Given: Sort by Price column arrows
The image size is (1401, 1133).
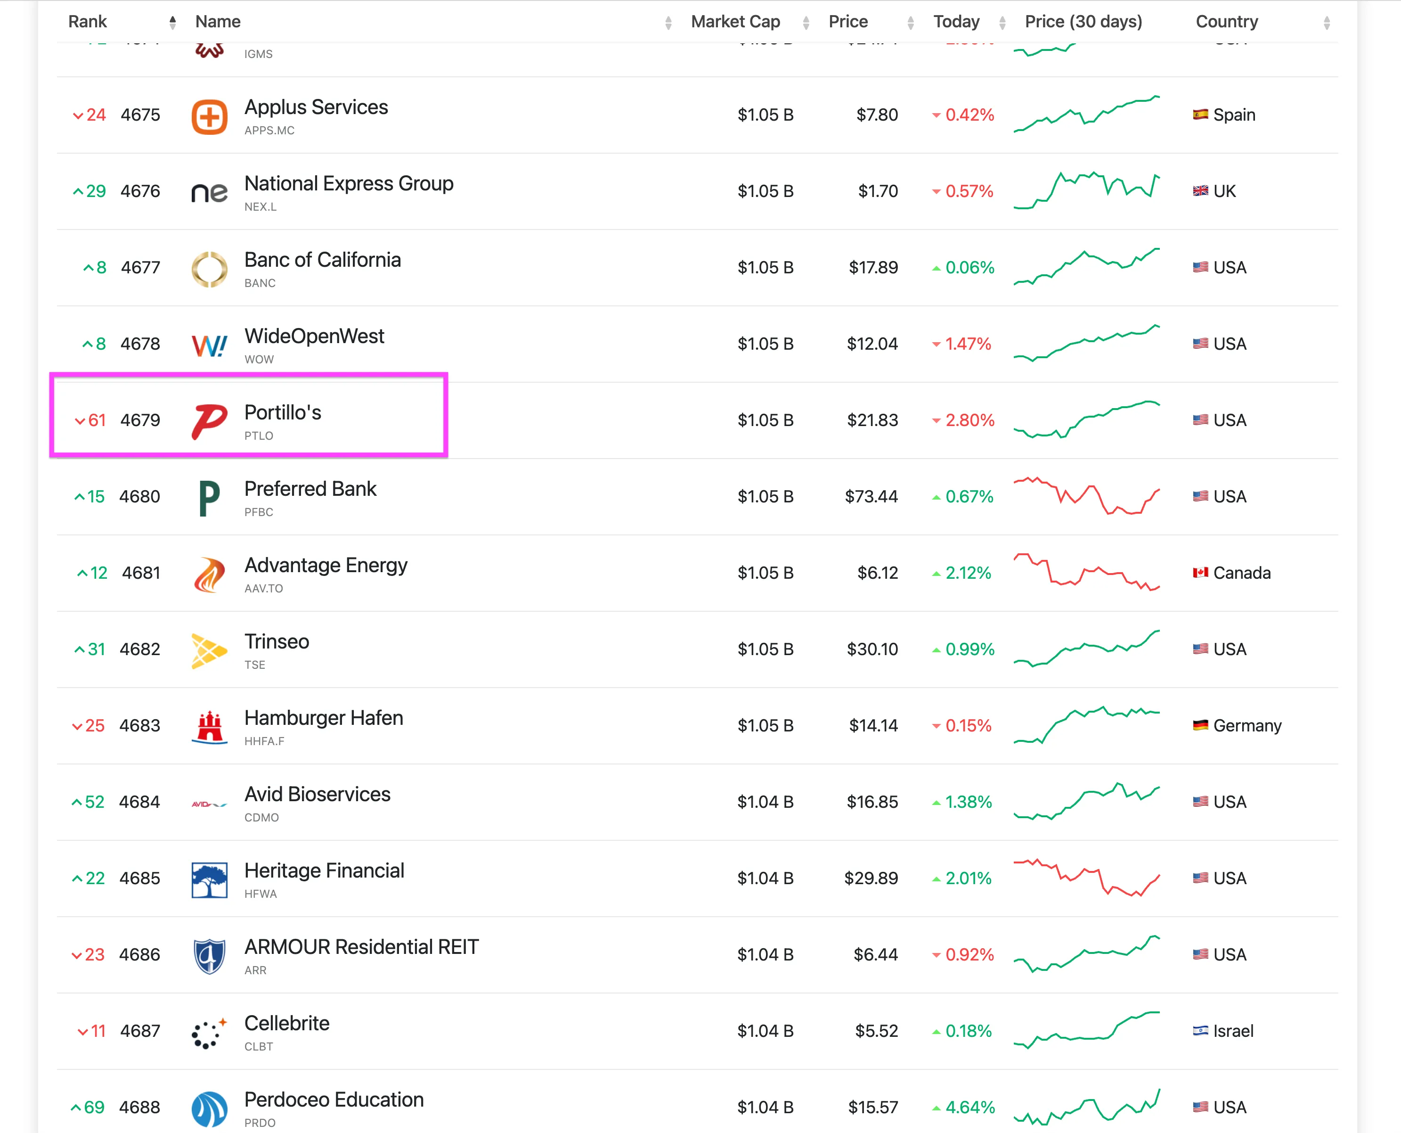Looking at the screenshot, I should tap(911, 23).
